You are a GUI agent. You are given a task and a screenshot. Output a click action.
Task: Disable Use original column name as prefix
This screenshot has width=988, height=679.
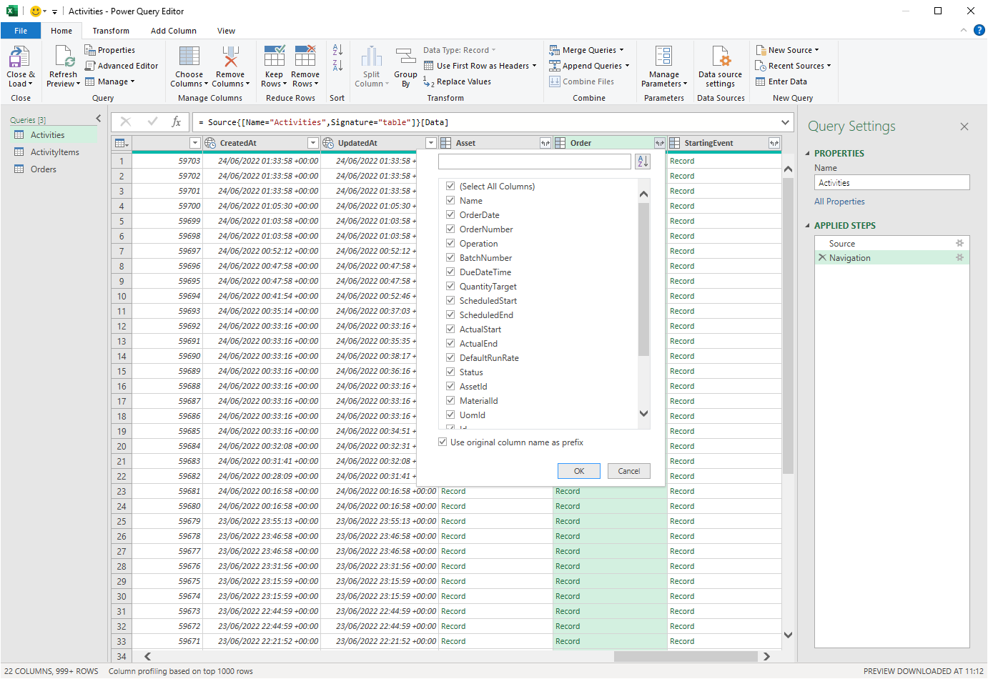pos(443,442)
